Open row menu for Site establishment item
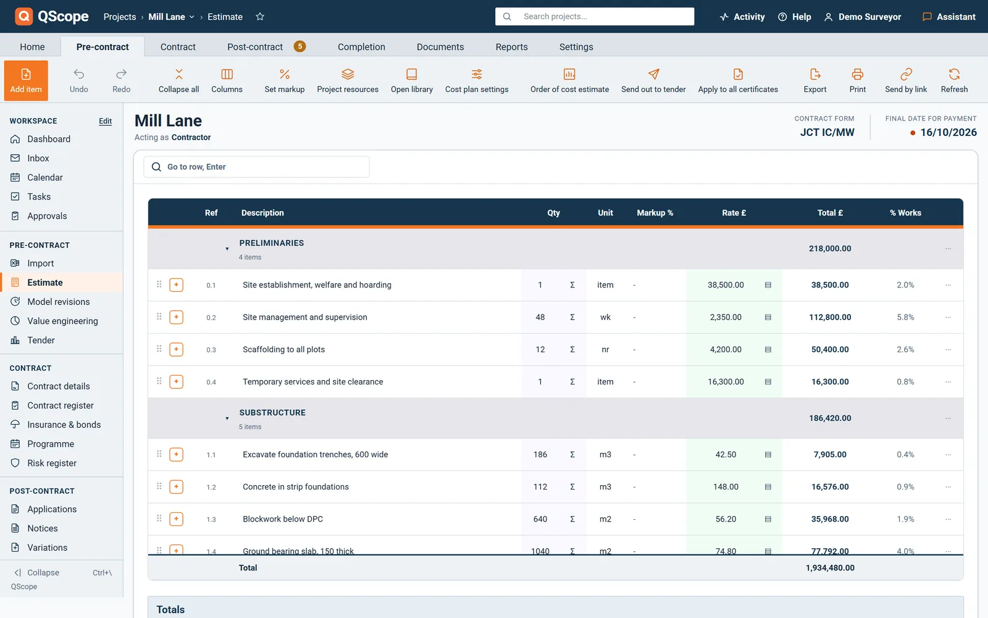The width and height of the screenshot is (988, 618). click(x=948, y=285)
